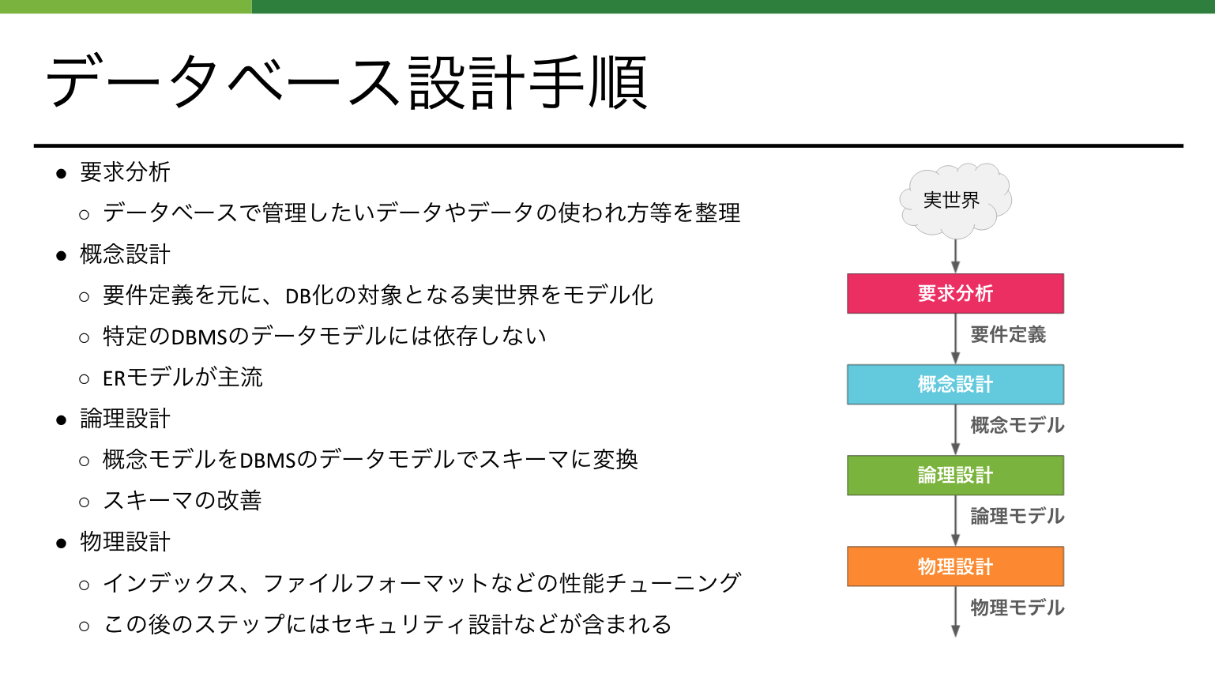Click the 概念モデル arrow label
1215x681 pixels.
1018,426
